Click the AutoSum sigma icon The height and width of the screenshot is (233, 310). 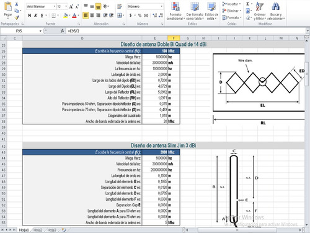coord(247,4)
